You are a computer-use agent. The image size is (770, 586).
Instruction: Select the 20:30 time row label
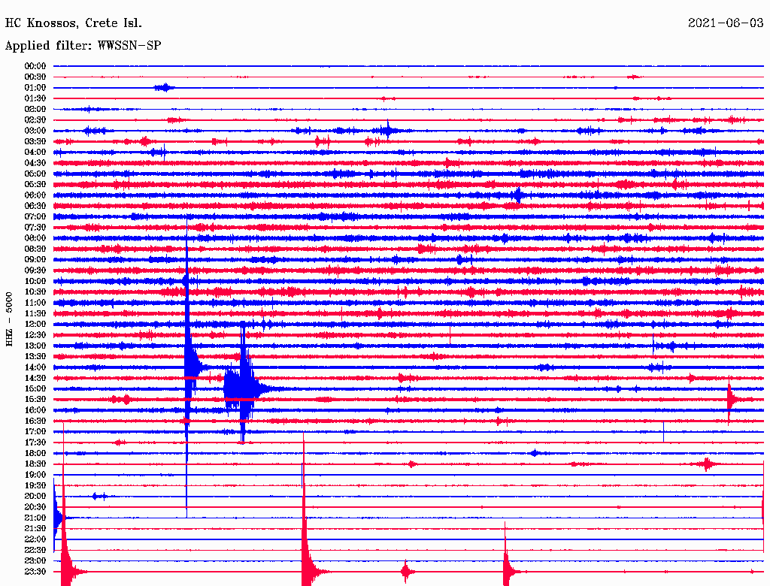(x=35, y=507)
